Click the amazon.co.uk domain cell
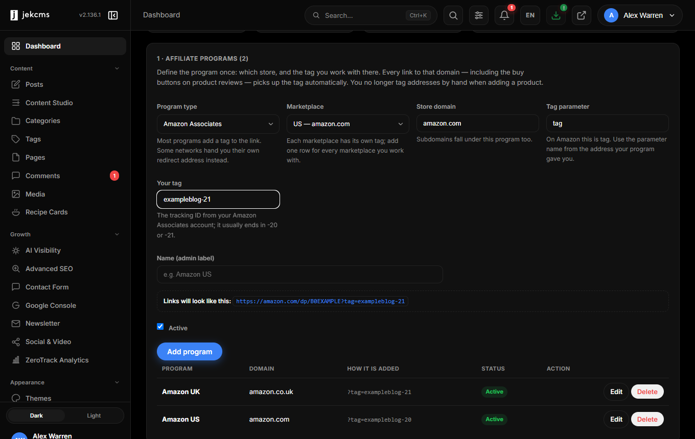695x439 pixels. point(271,392)
